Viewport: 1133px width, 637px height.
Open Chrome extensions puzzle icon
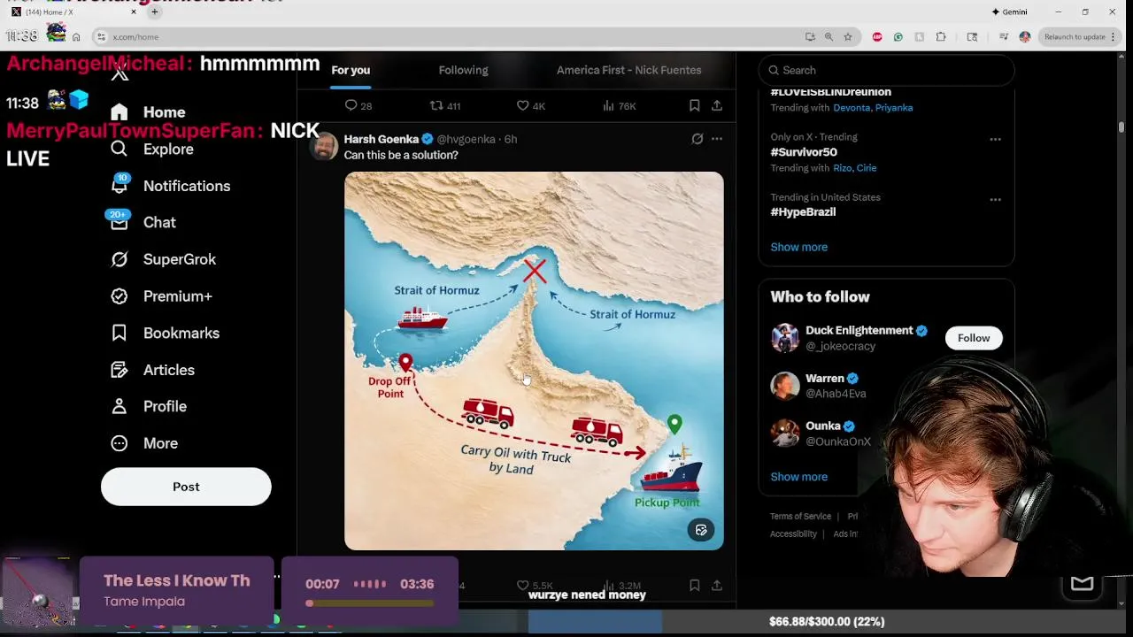[941, 37]
